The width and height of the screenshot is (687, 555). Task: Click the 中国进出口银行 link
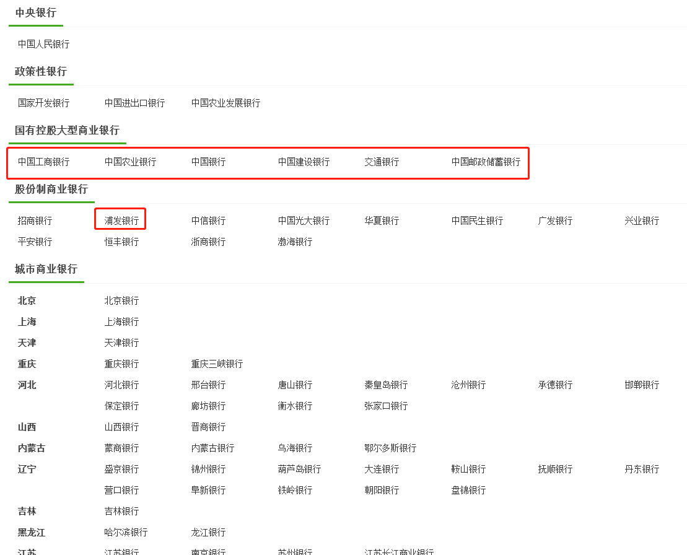(x=134, y=103)
